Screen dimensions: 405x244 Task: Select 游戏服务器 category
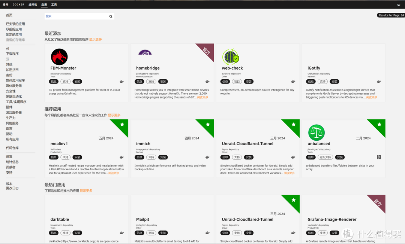point(14,113)
